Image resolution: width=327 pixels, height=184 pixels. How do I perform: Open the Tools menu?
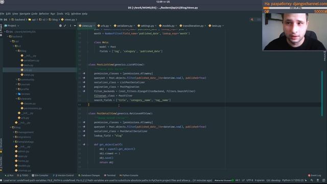(60, 14)
